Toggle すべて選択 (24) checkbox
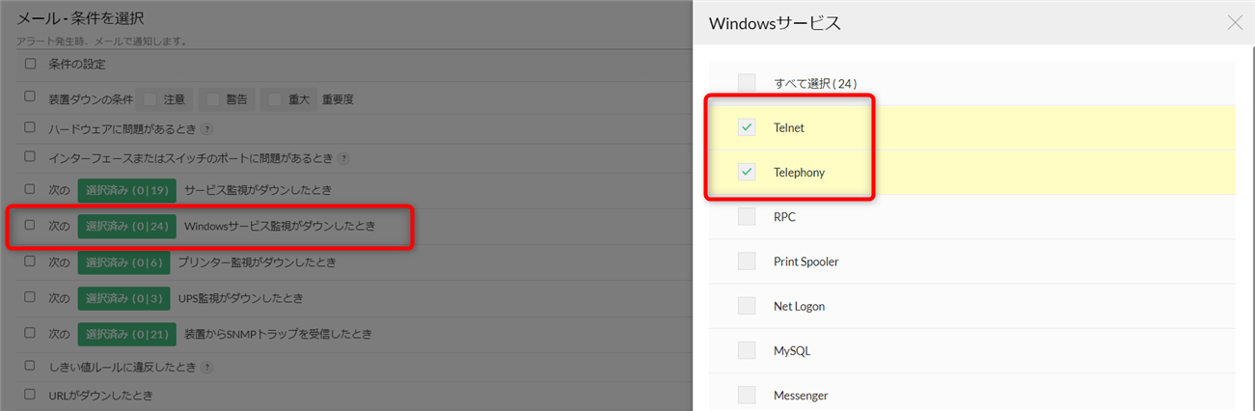The width and height of the screenshot is (1255, 411). (747, 83)
